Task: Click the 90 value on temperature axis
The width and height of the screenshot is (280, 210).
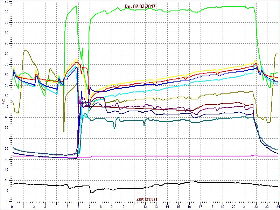Action: tap(6, 12)
